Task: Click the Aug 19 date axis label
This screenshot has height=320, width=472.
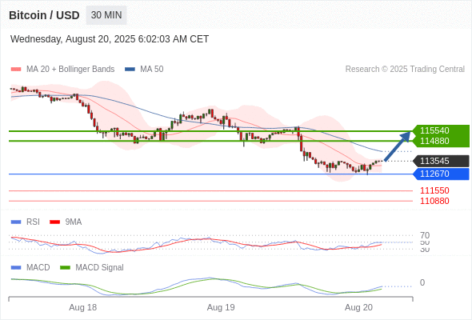Action: pos(221,307)
